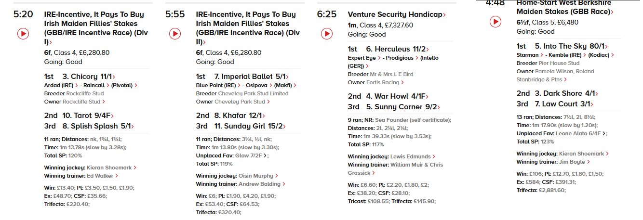The image size is (643, 220).
Task: Open winning jockey Oisin Murphy page
Action: [256, 176]
